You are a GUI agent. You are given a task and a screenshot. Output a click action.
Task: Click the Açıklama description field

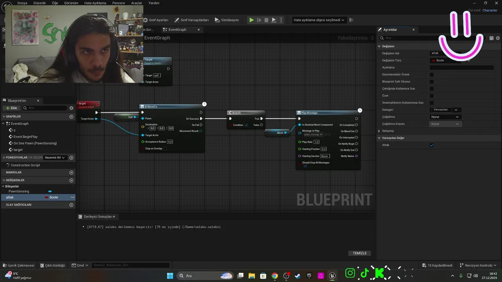462,67
